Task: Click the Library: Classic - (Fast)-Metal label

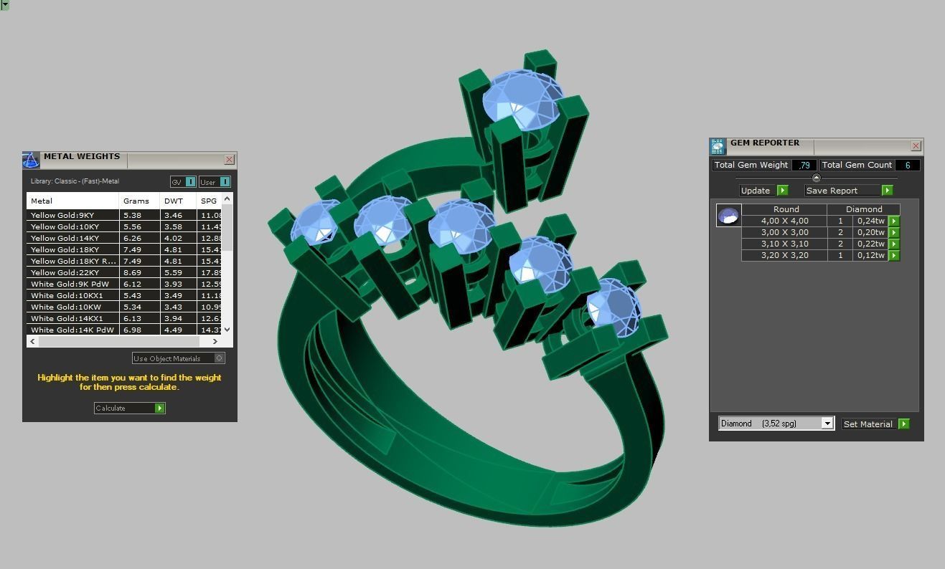Action: (75, 181)
